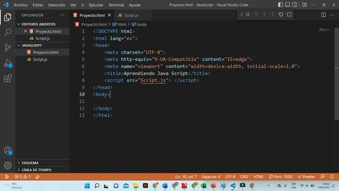Open editor More Actions ellipsis
This screenshot has height=191, width=339.
332,15
